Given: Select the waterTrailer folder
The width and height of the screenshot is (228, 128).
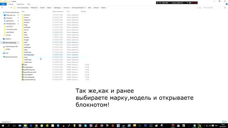Looking at the screenshot, I should coord(28,60).
